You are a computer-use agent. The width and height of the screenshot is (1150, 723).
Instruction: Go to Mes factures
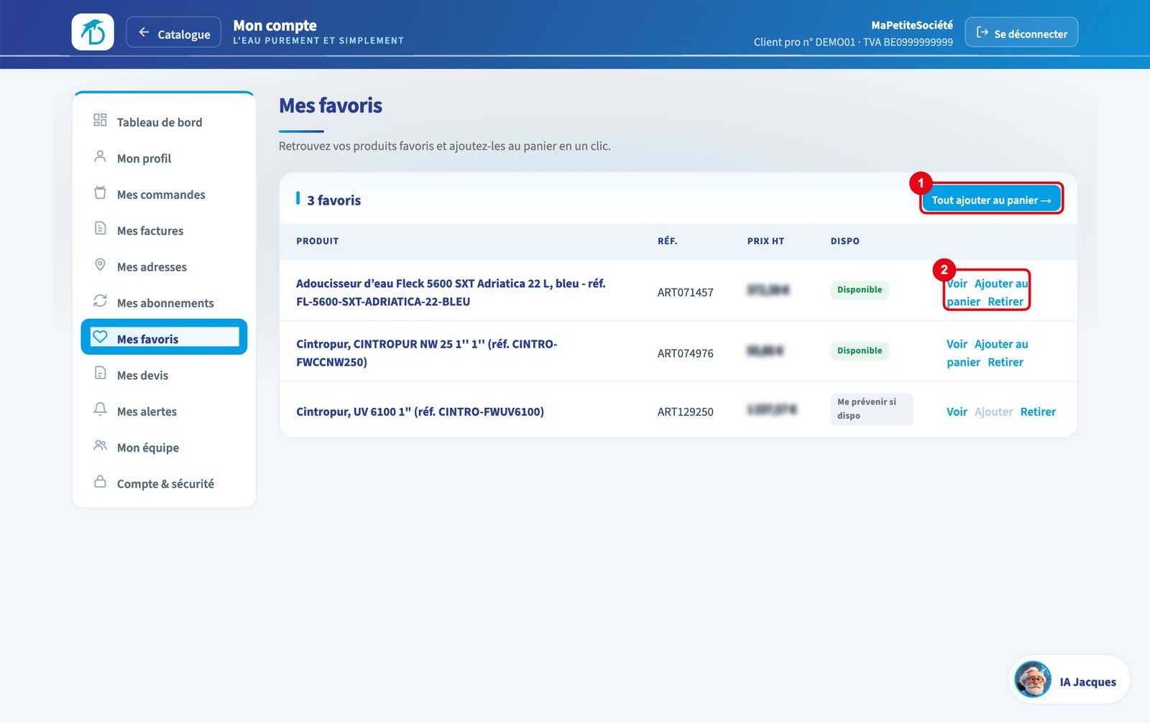click(164, 230)
